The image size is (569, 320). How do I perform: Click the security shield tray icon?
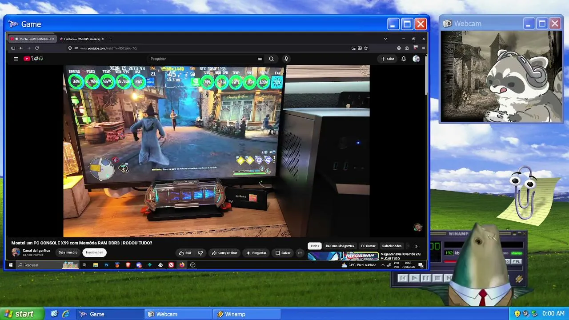(x=517, y=314)
